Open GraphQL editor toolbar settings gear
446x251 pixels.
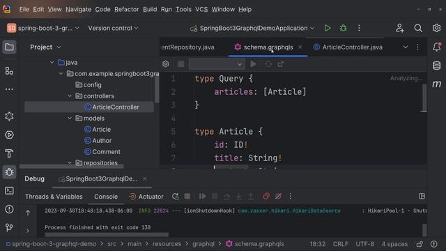166,64
